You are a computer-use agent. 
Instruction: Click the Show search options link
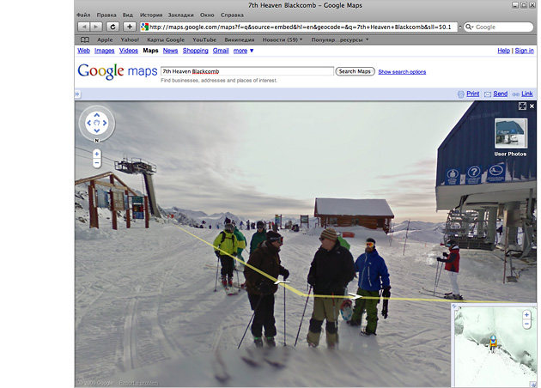(402, 72)
